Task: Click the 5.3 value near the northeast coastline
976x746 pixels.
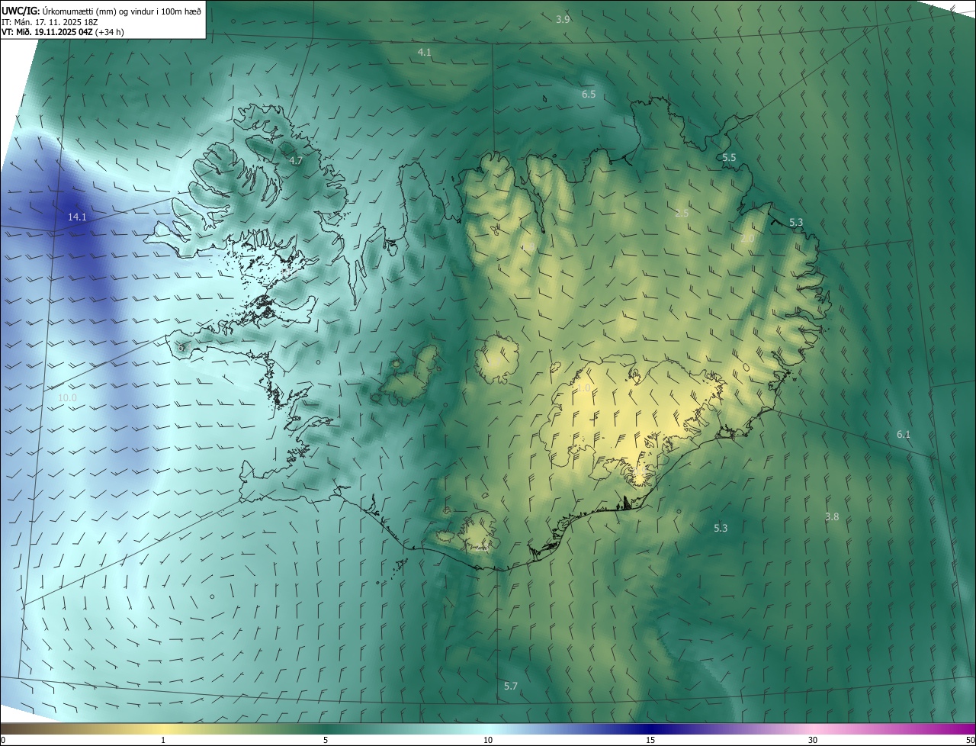Action: 796,222
